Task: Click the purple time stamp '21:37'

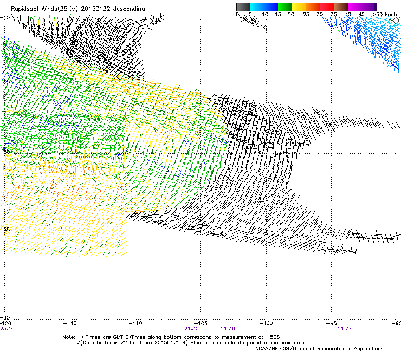Action: pyautogui.click(x=345, y=329)
